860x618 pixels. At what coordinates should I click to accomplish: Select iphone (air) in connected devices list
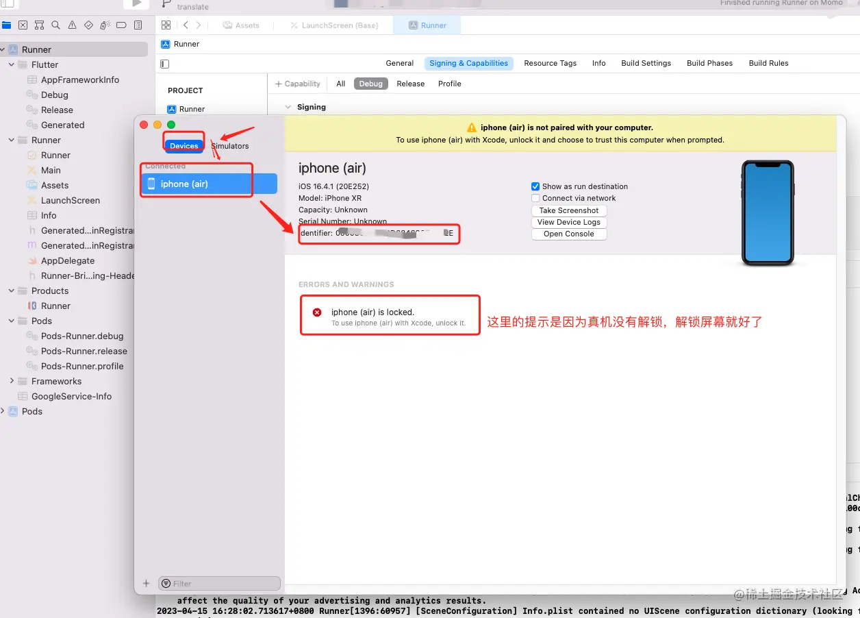click(209, 184)
